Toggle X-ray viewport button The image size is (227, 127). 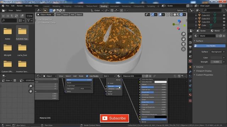point(167,14)
